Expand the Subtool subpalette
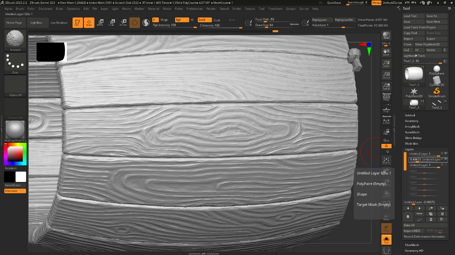Image resolution: width=455 pixels, height=255 pixels. pyautogui.click(x=410, y=115)
